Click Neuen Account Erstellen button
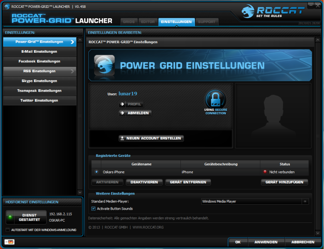The width and height of the screenshot is (324, 249). [x=151, y=138]
